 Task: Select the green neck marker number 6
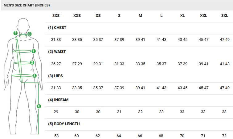(x=29, y=34)
